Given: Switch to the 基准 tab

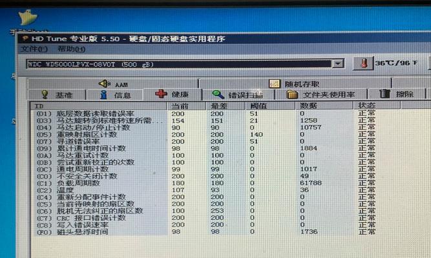Looking at the screenshot, I should pos(57,95).
